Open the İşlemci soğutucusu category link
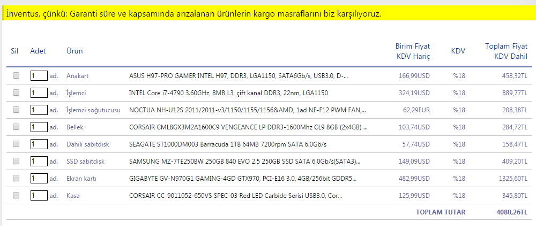Viewport: 536px width, 246px height. point(93,110)
